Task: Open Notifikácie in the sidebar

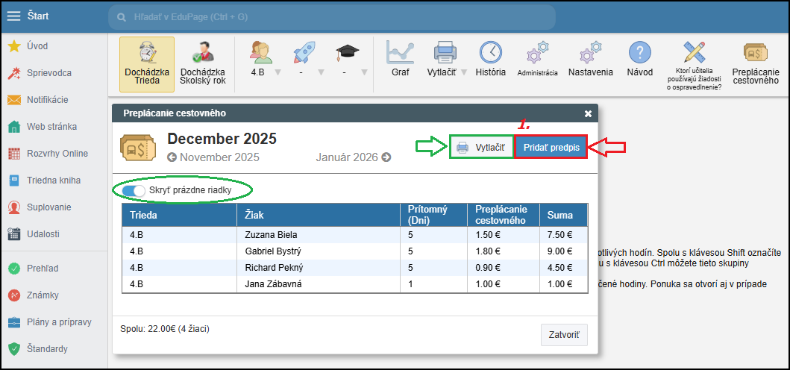Action: click(47, 100)
